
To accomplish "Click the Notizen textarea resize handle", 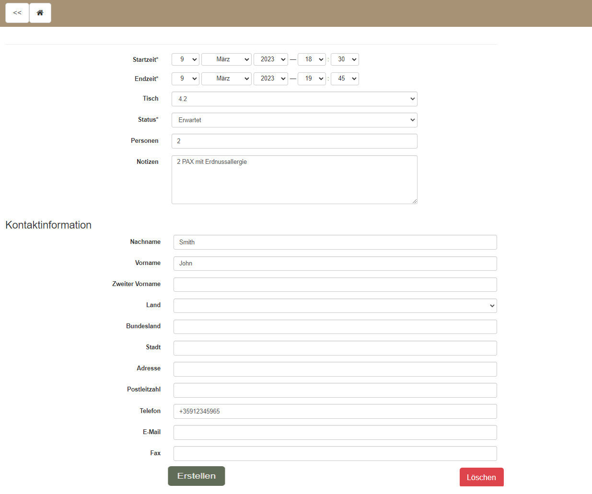I will coord(414,201).
